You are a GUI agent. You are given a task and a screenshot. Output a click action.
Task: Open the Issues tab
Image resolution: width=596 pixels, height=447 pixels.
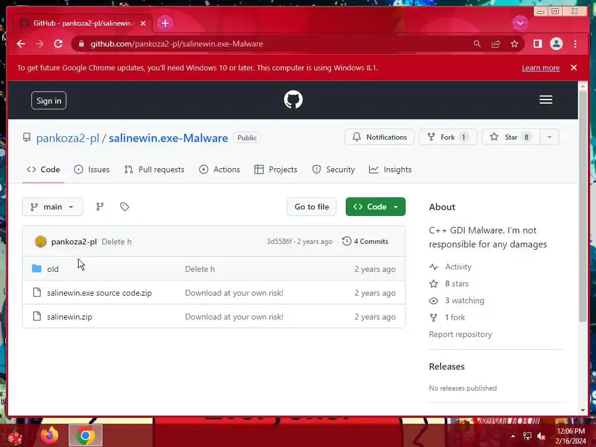[91, 169]
